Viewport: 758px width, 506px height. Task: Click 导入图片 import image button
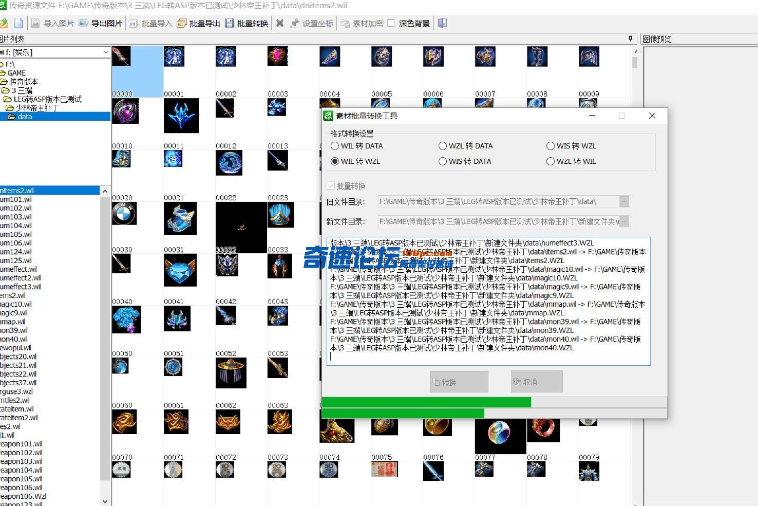coord(52,23)
